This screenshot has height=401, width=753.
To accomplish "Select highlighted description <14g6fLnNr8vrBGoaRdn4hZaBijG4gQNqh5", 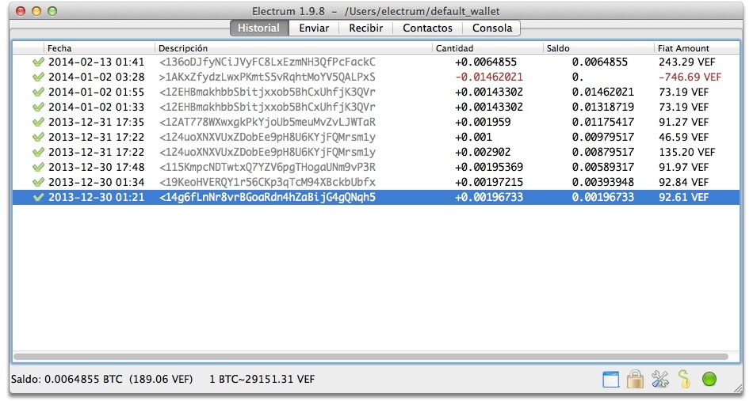I will (267, 197).
